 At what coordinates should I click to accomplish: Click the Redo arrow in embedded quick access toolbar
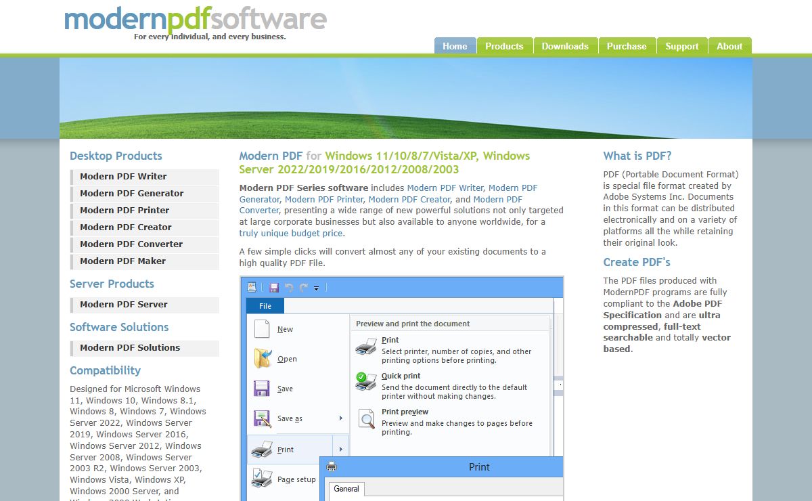[x=304, y=288]
